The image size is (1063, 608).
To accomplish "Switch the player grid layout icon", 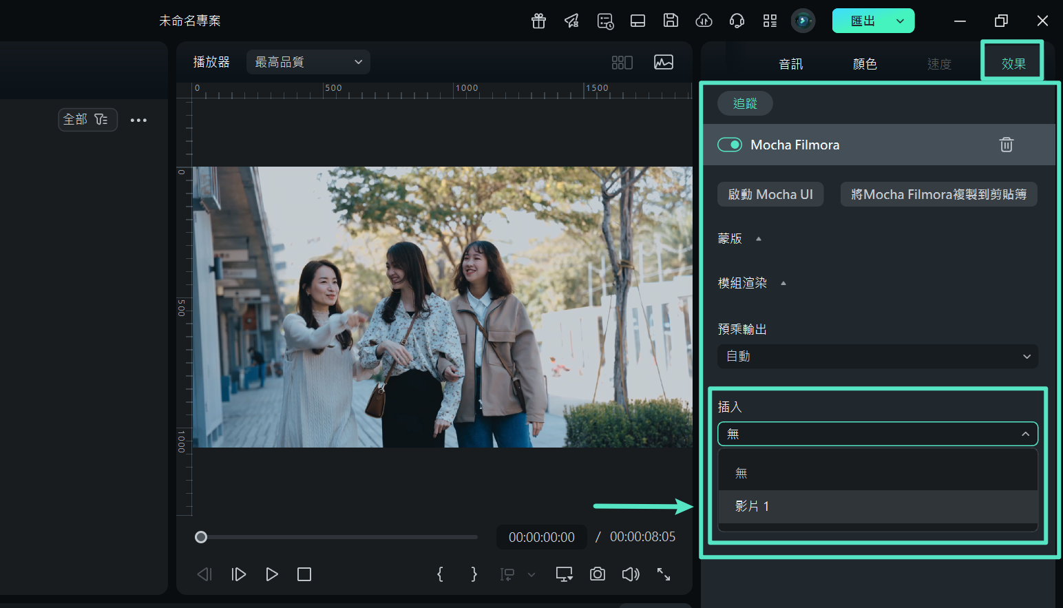I will (622, 63).
